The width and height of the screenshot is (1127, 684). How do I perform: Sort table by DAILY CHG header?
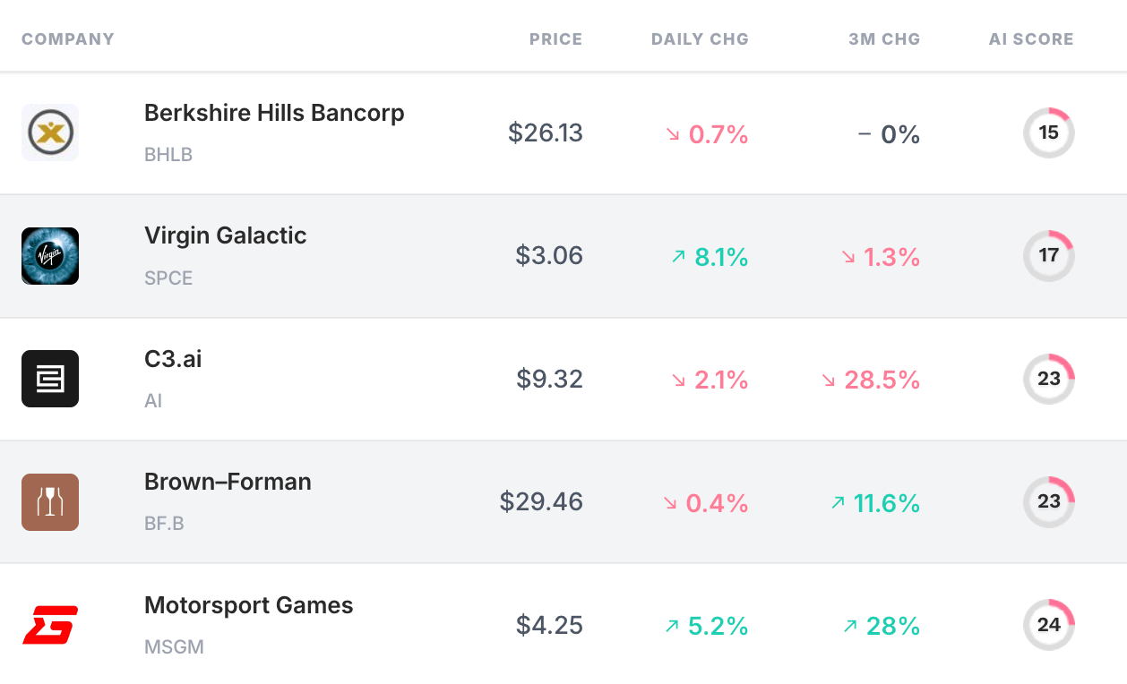click(700, 39)
